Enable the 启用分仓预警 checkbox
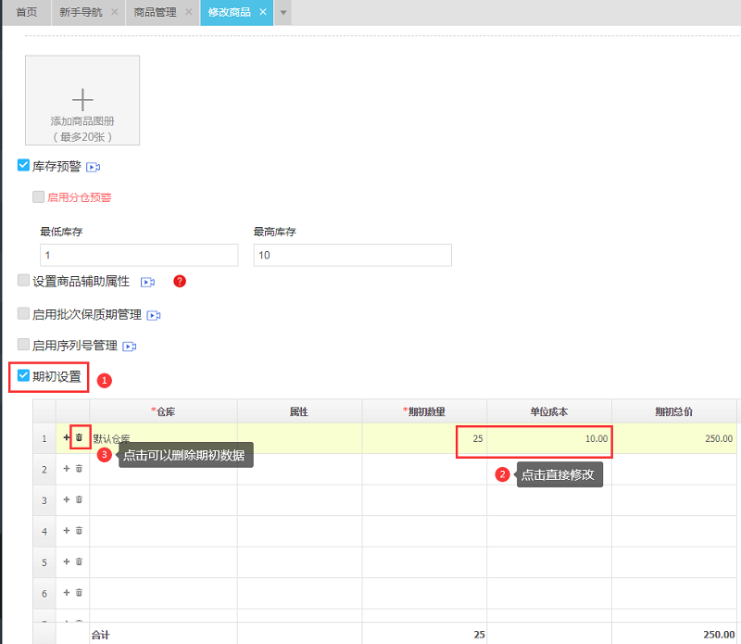 point(38,196)
